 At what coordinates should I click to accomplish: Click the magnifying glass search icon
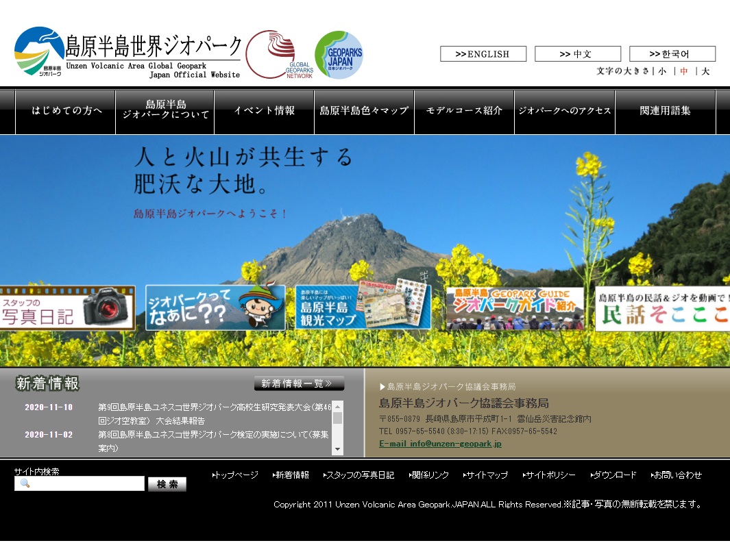click(x=23, y=483)
